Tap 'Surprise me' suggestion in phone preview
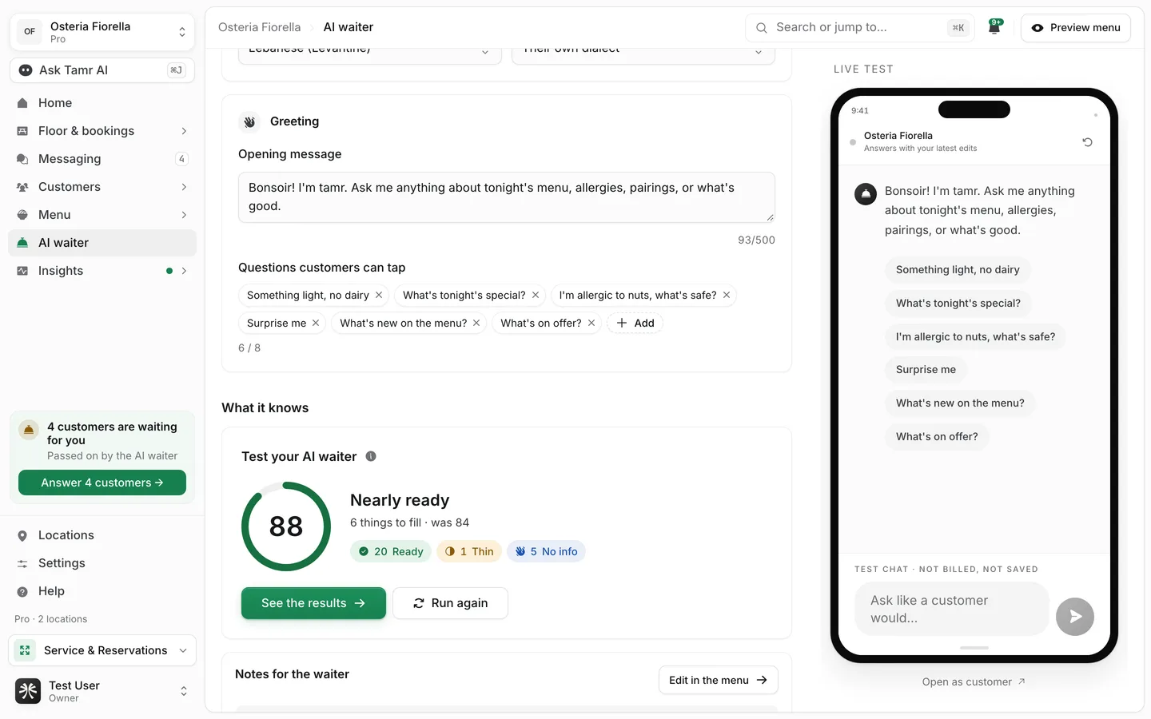 (x=926, y=370)
